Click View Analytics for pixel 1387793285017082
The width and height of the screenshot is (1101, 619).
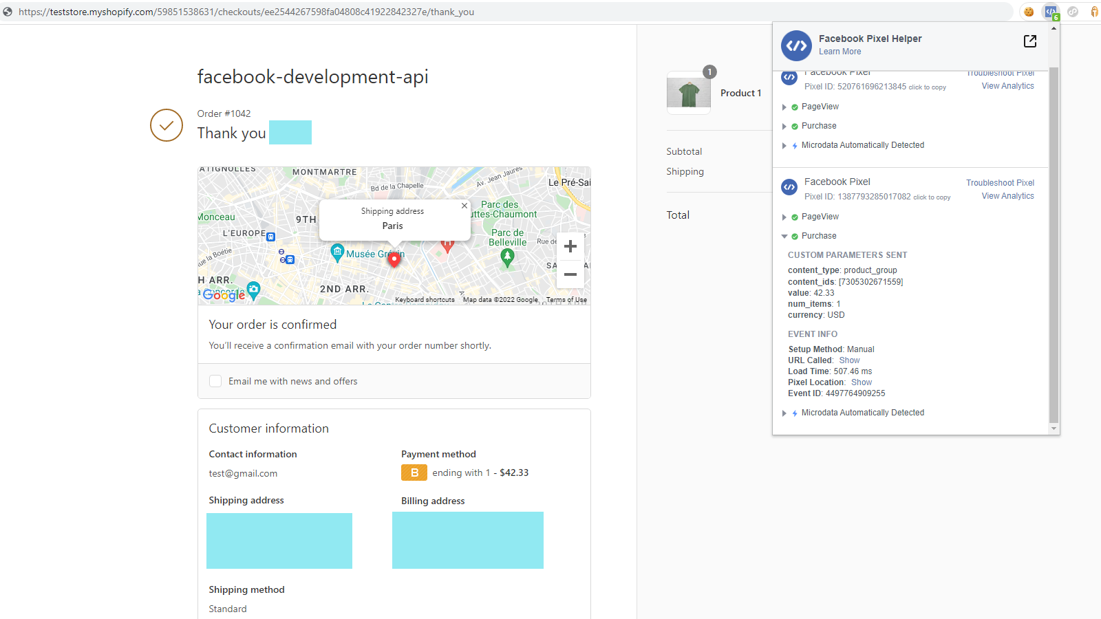[x=1007, y=196]
